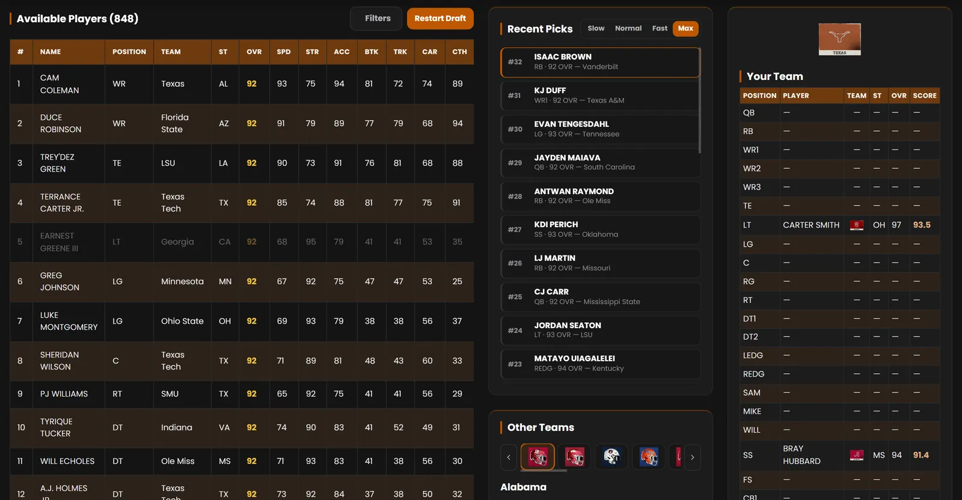The width and height of the screenshot is (962, 500).
Task: Set draft speed to Slow
Action: 596,28
